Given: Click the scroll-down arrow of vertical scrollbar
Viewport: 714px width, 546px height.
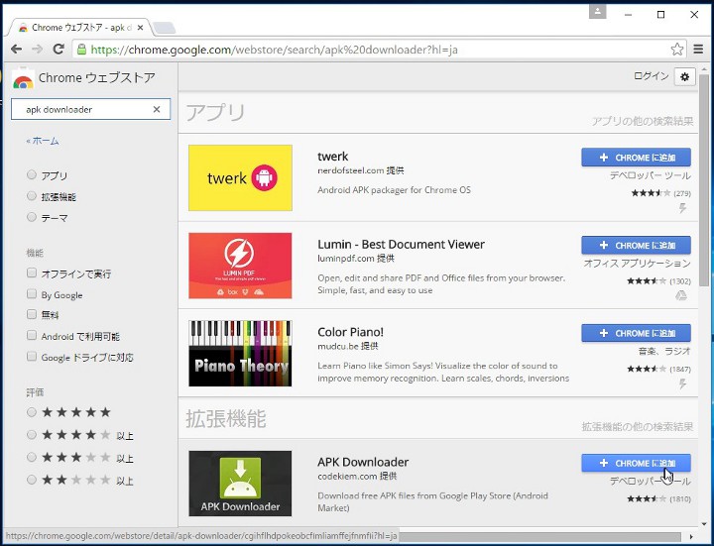Looking at the screenshot, I should click(704, 524).
